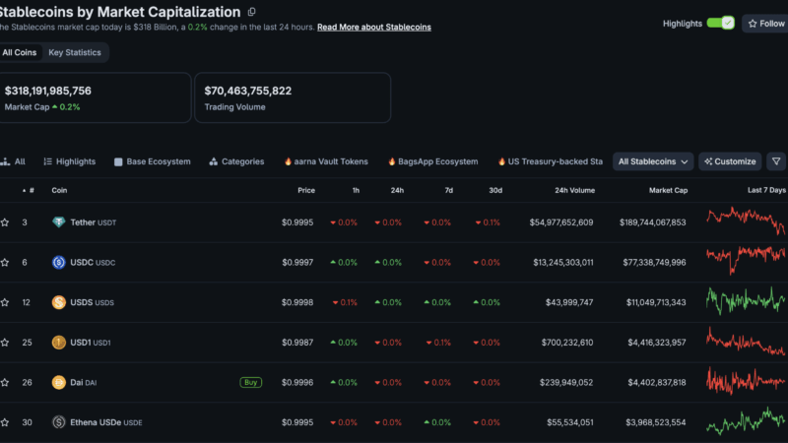This screenshot has width=788, height=443.
Task: Select the All filter tab
Action: click(13, 161)
